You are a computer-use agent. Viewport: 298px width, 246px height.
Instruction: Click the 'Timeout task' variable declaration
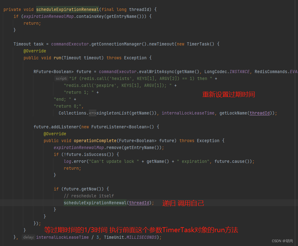click(x=29, y=44)
